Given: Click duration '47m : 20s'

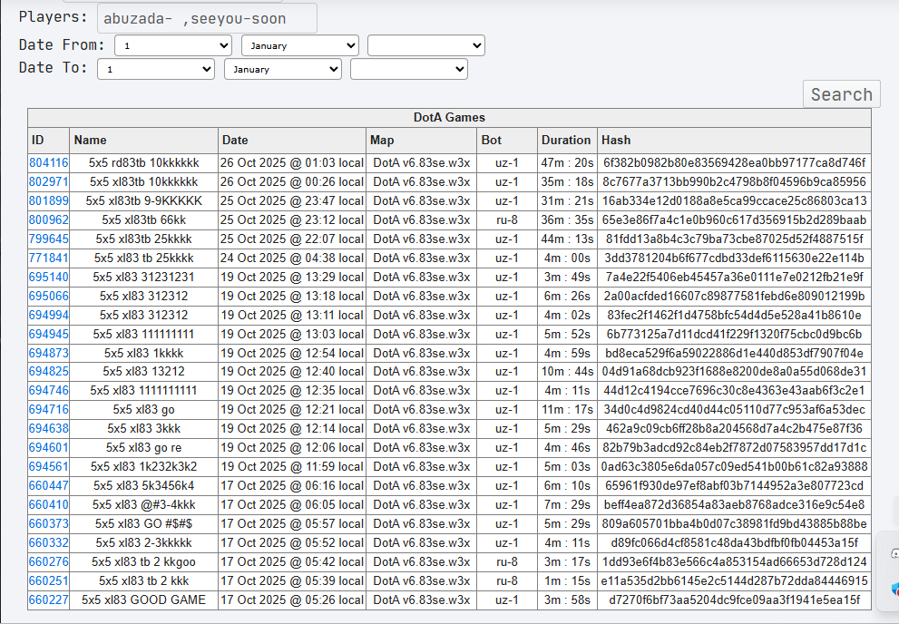Looking at the screenshot, I should [567, 162].
